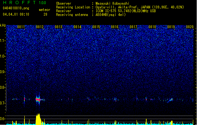Click the slanted echo trace near 0819
The width and height of the screenshot is (197, 125).
170,100
